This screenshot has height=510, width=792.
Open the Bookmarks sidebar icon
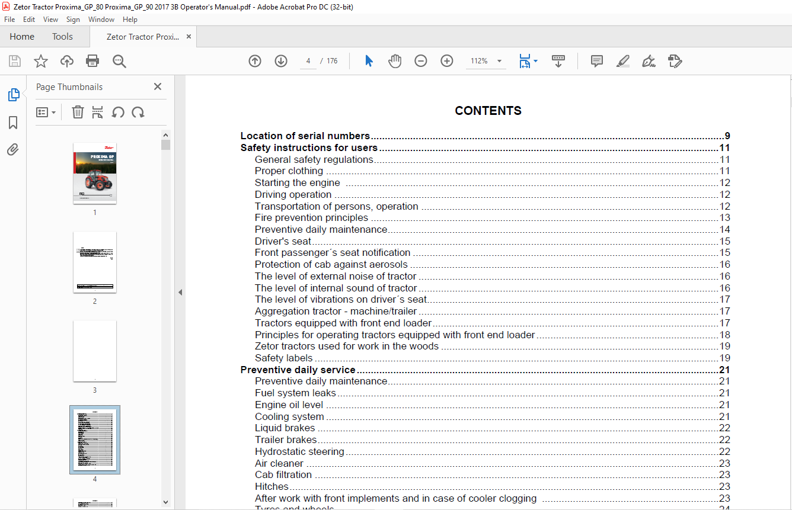point(13,123)
